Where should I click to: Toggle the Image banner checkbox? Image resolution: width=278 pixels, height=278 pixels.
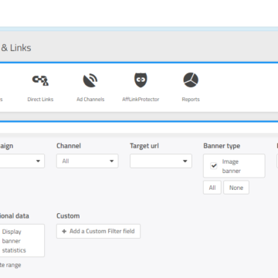tap(214, 166)
